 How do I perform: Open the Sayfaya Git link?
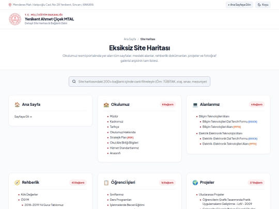click(23, 117)
